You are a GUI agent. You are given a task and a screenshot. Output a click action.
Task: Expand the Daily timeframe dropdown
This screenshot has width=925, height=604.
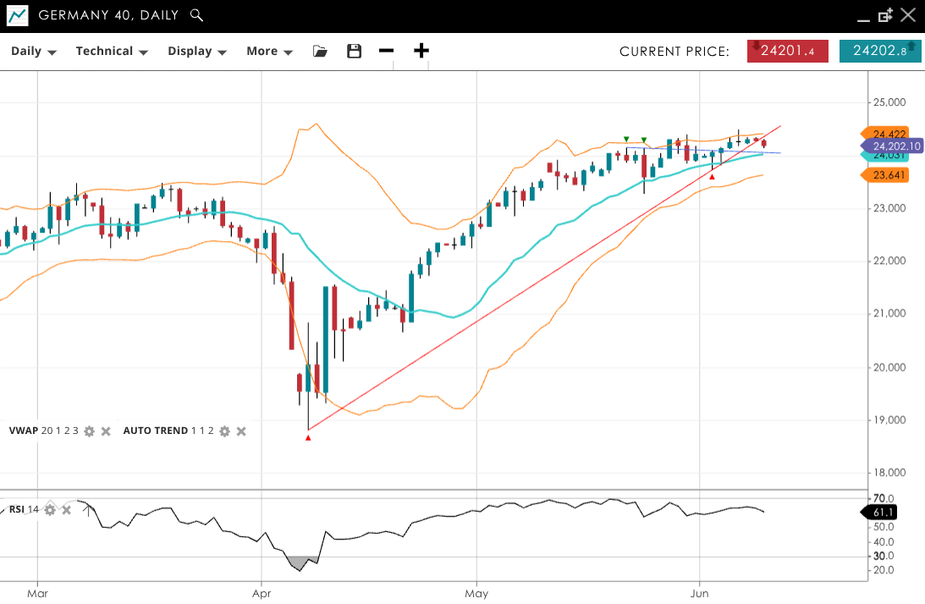33,51
